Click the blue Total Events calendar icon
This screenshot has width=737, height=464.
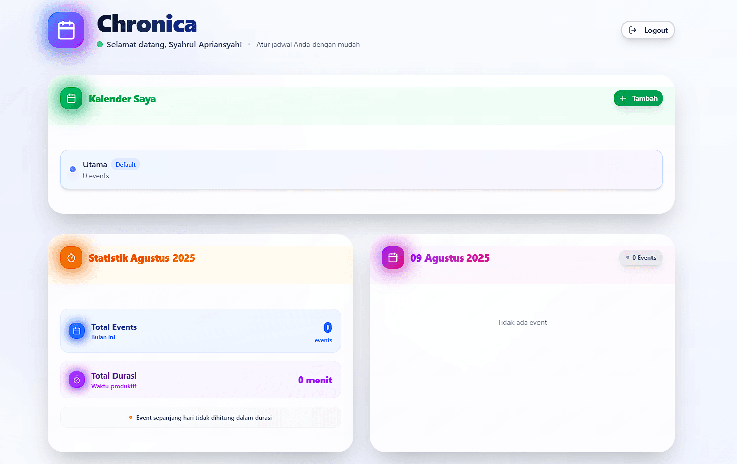click(77, 331)
